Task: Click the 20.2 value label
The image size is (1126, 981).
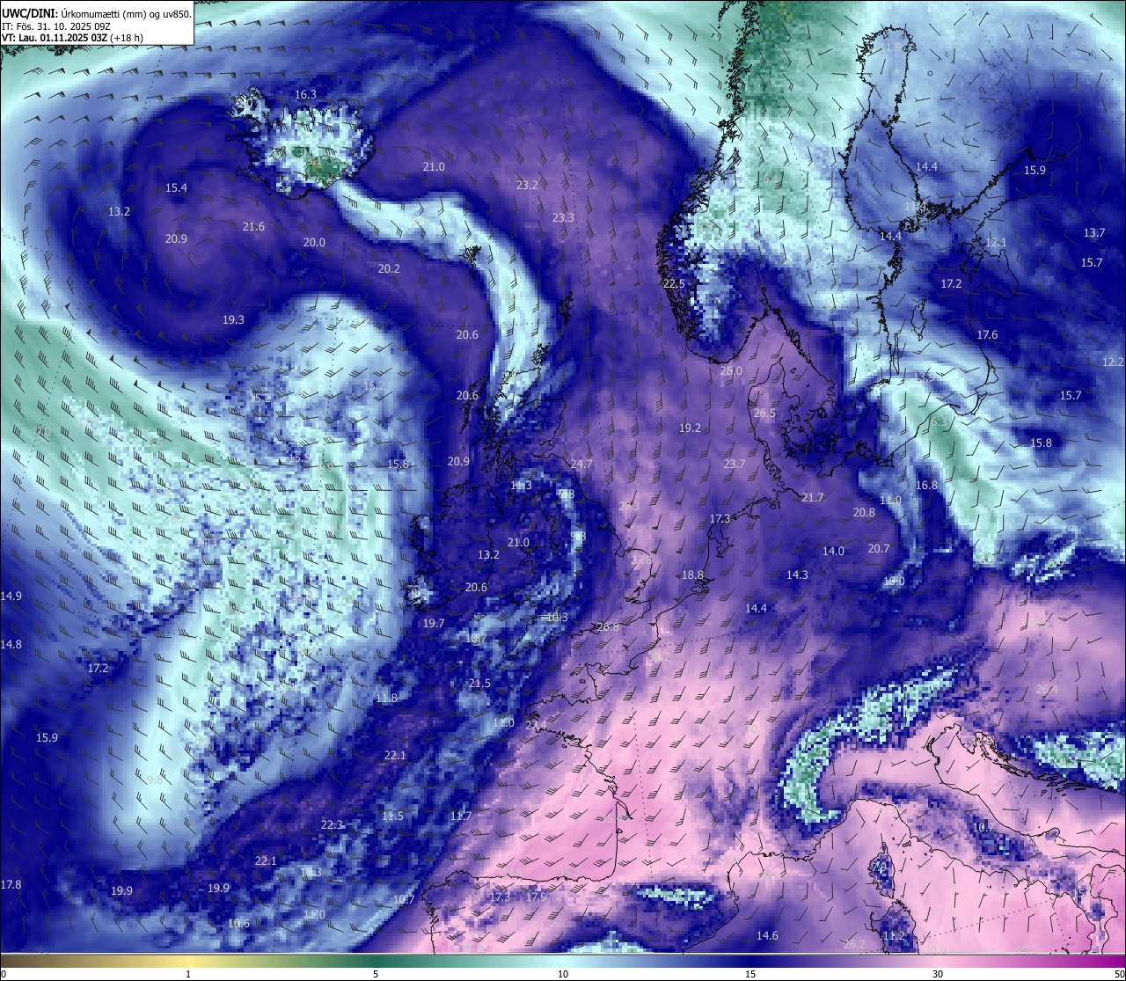Action: point(389,268)
